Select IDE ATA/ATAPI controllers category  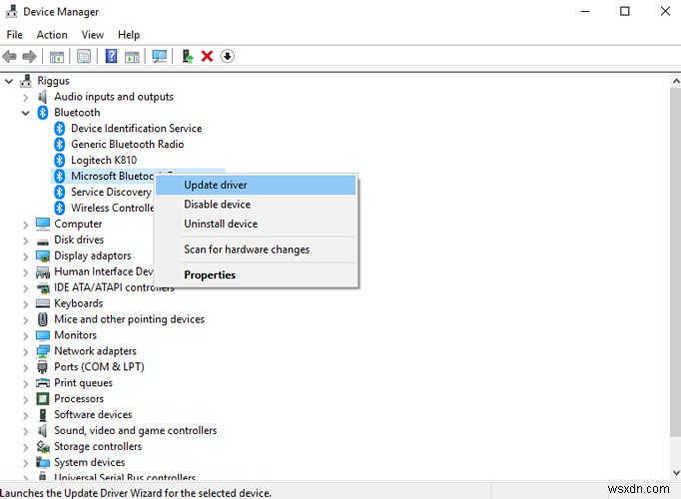point(114,287)
